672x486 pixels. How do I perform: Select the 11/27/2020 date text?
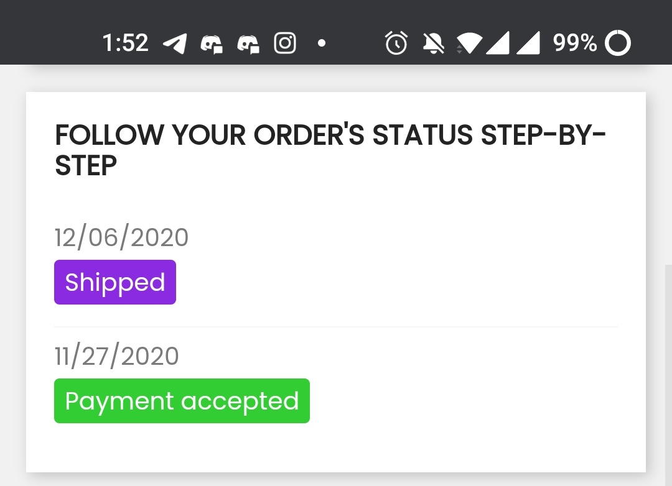[x=117, y=357]
